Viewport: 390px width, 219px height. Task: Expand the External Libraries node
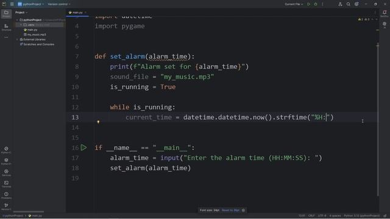point(17,40)
